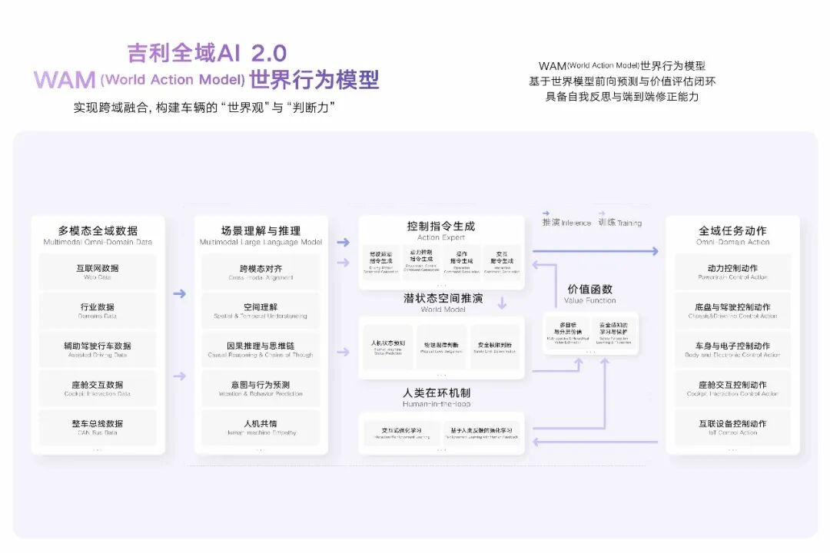Select the "辅助驾驶行车数据" card
Image resolution: width=830 pixels, height=553 pixels.
coord(98,349)
